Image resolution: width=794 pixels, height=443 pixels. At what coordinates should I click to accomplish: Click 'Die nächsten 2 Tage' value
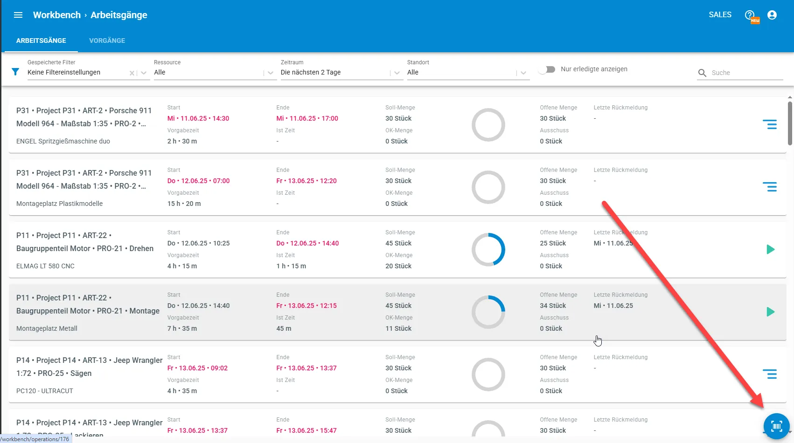(311, 72)
